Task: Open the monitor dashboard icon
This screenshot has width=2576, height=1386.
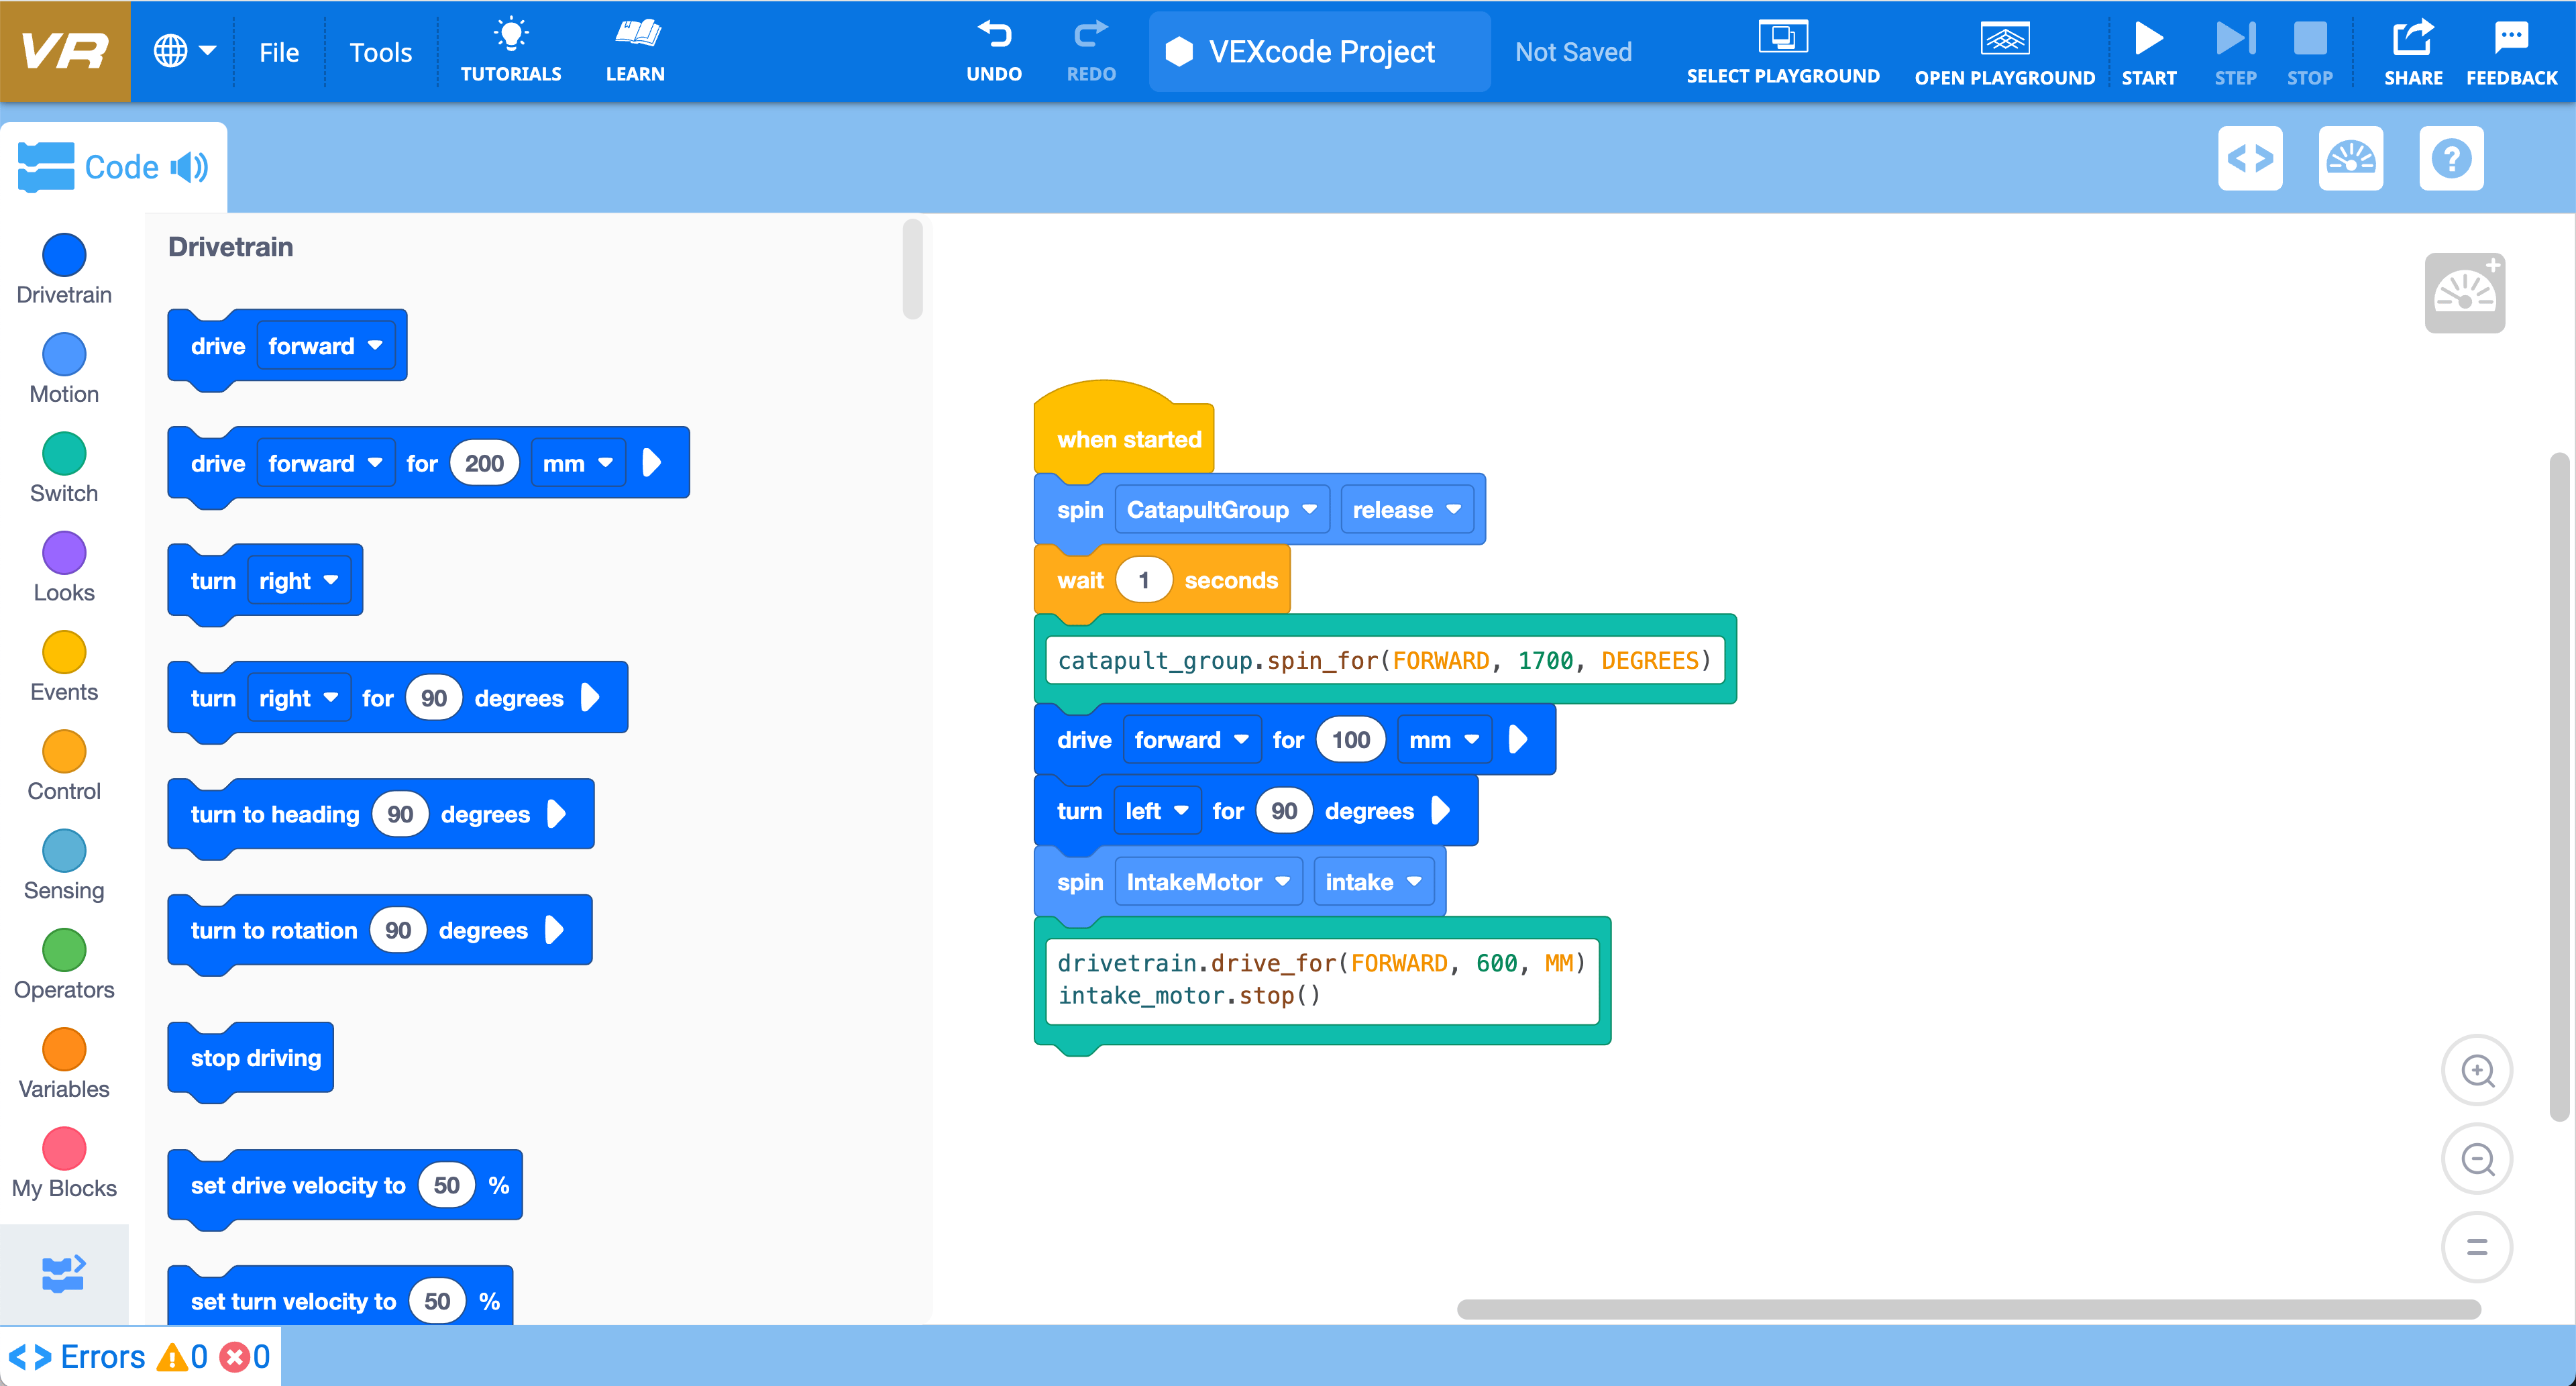Action: [2350, 158]
